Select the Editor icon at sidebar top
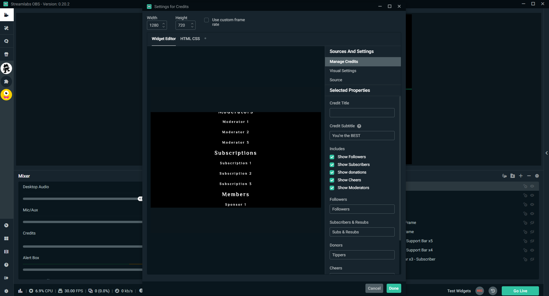549x296 pixels. click(x=6, y=15)
